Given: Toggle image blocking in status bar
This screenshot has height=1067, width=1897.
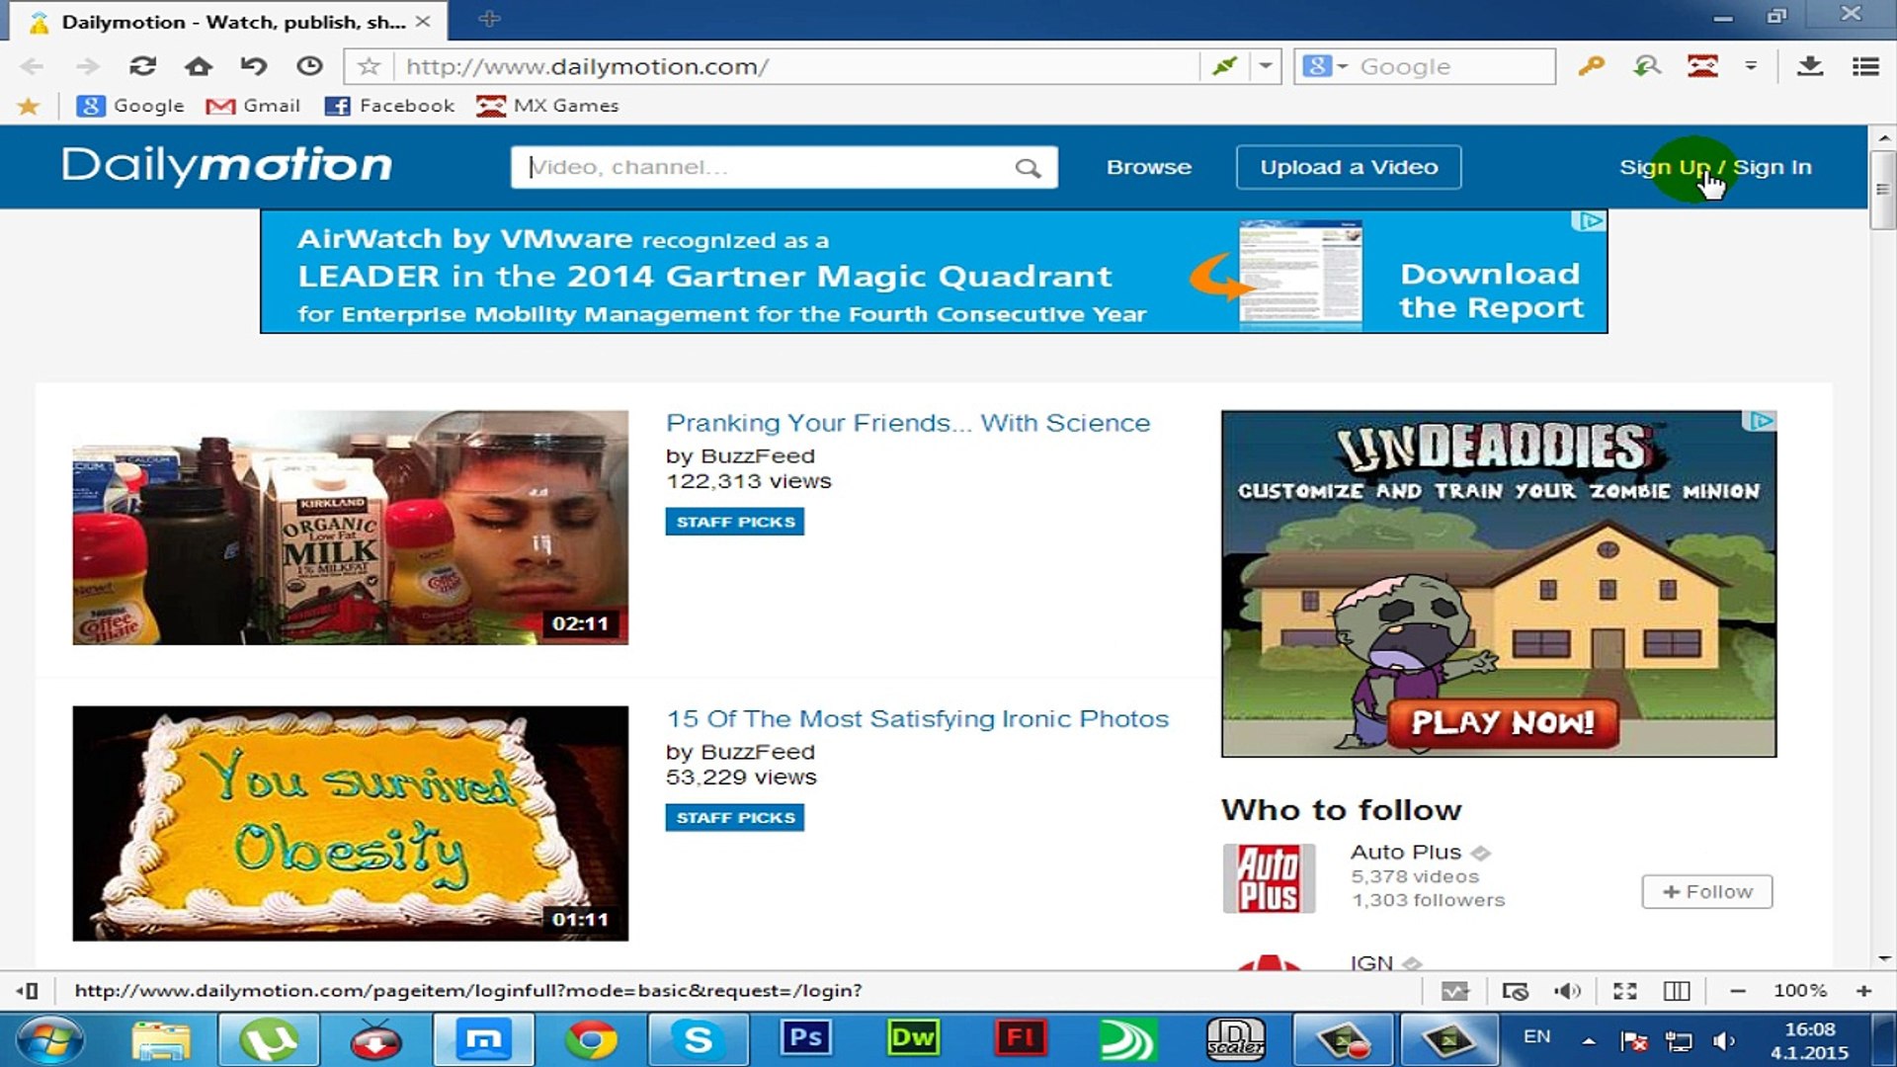Looking at the screenshot, I should coord(1515,990).
